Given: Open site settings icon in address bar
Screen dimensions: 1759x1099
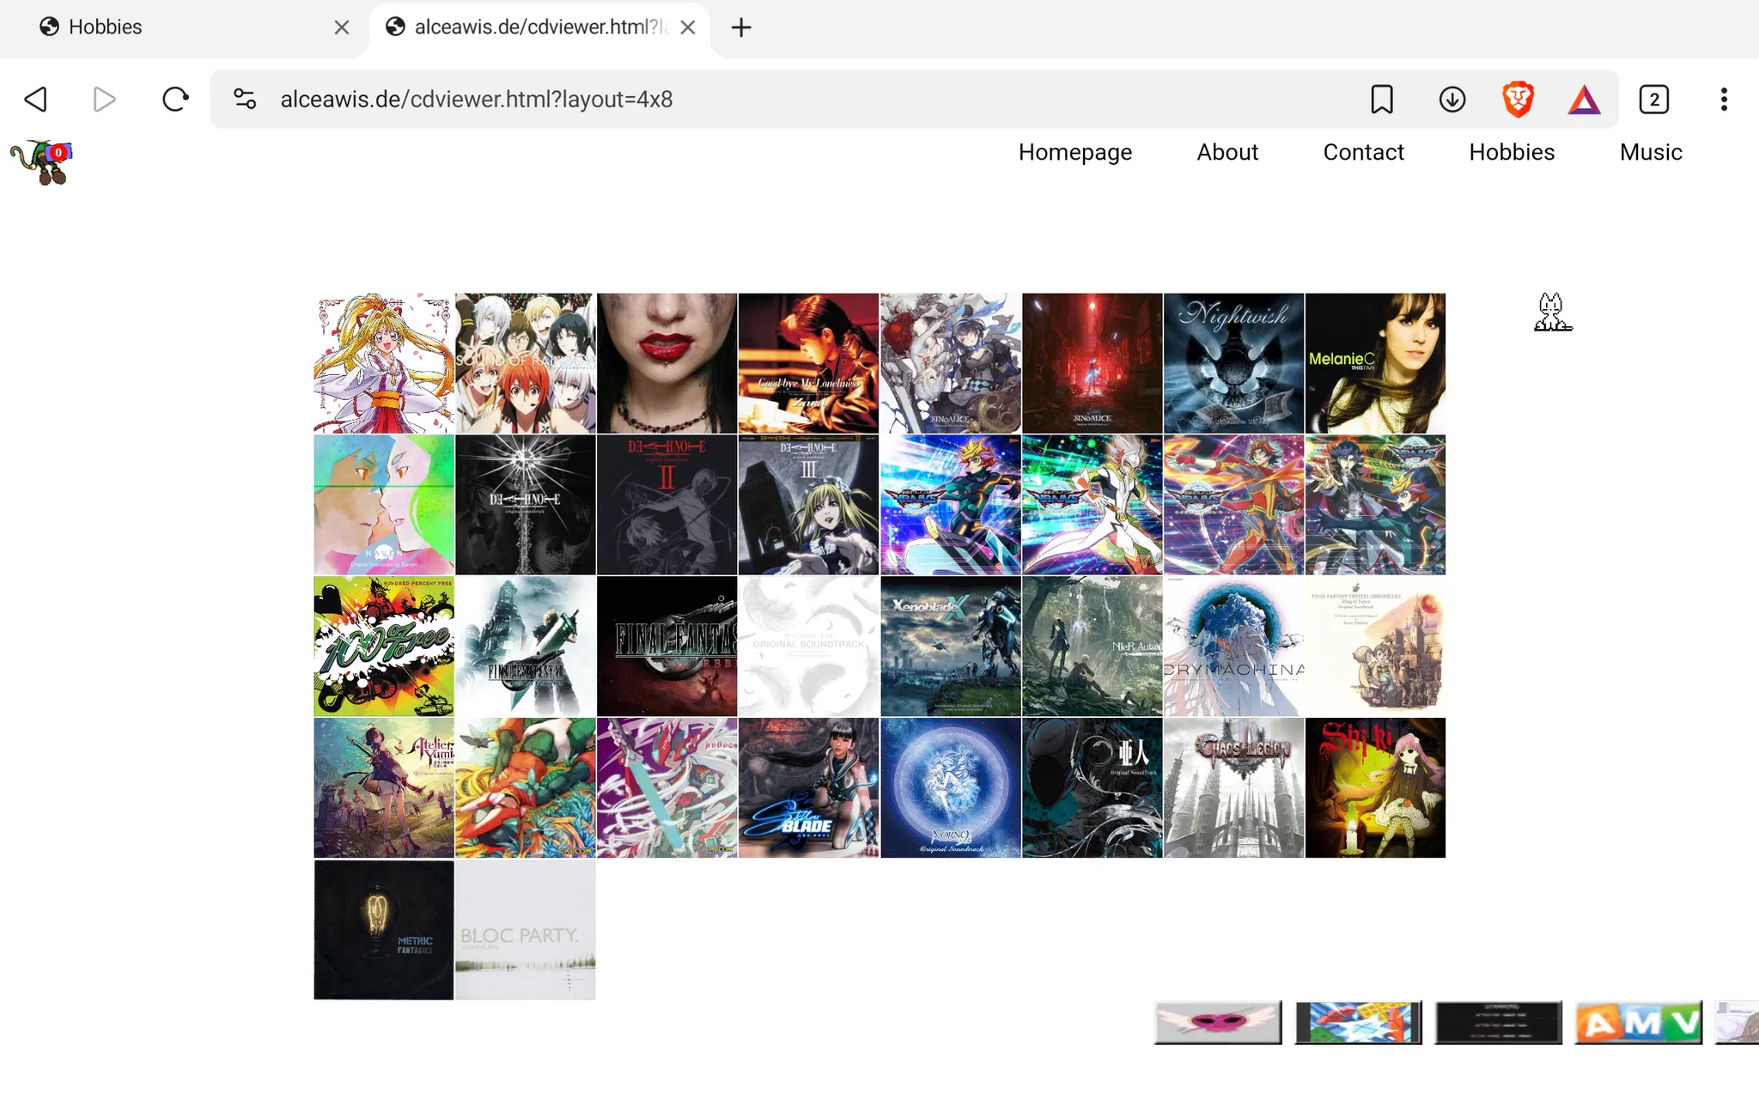Looking at the screenshot, I should [245, 100].
